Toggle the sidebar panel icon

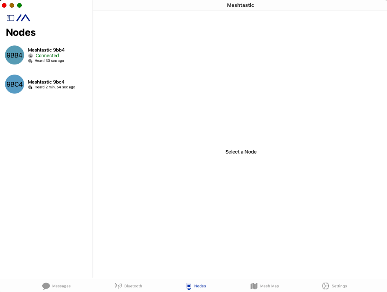10,18
